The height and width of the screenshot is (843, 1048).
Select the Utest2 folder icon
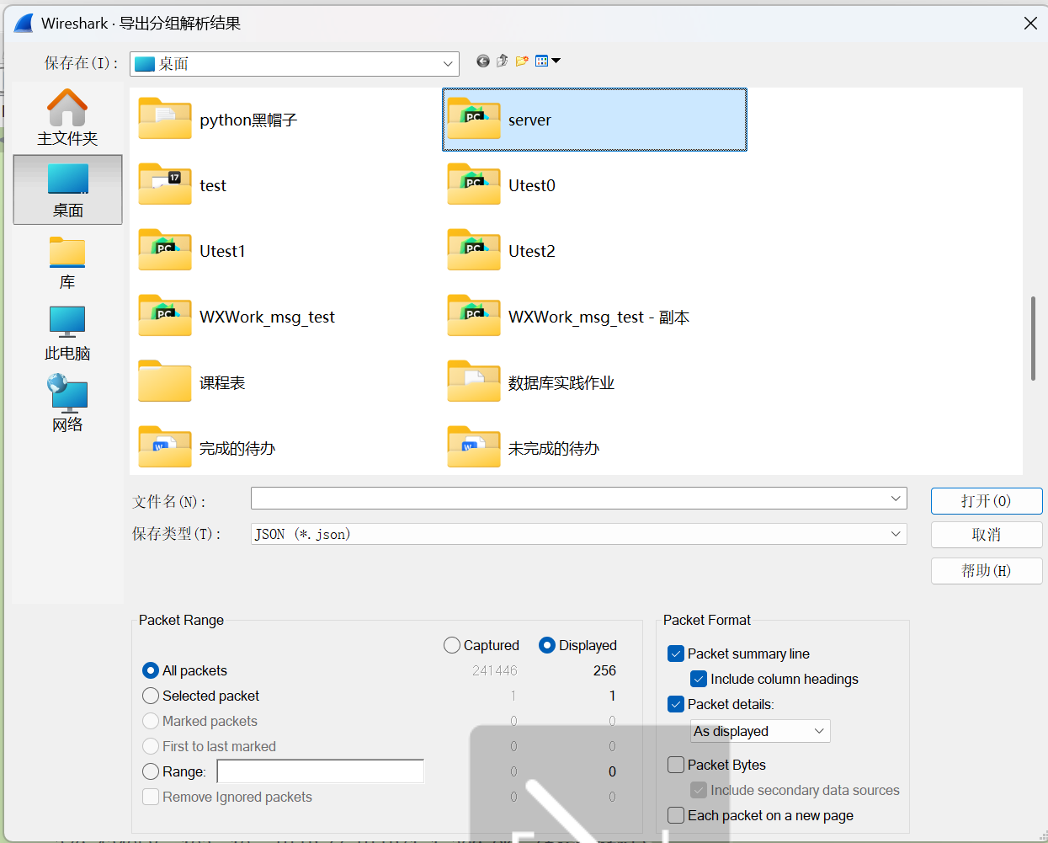(x=474, y=250)
